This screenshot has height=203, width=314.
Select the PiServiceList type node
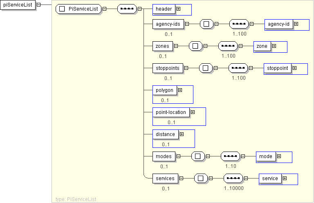tap(78, 9)
